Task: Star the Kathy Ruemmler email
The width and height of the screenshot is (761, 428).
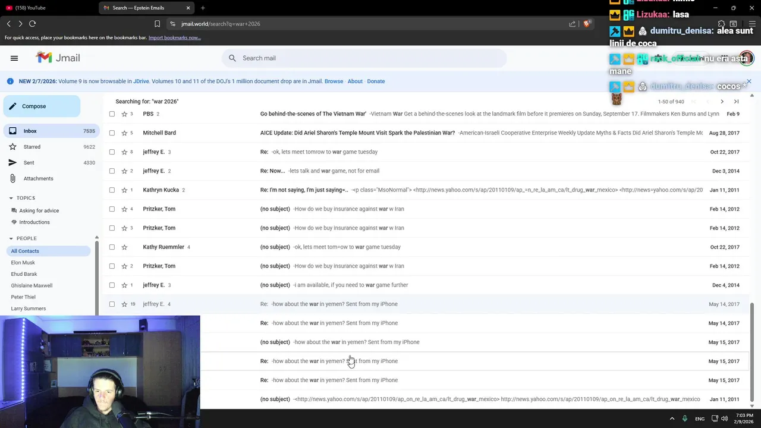Action: tap(124, 247)
